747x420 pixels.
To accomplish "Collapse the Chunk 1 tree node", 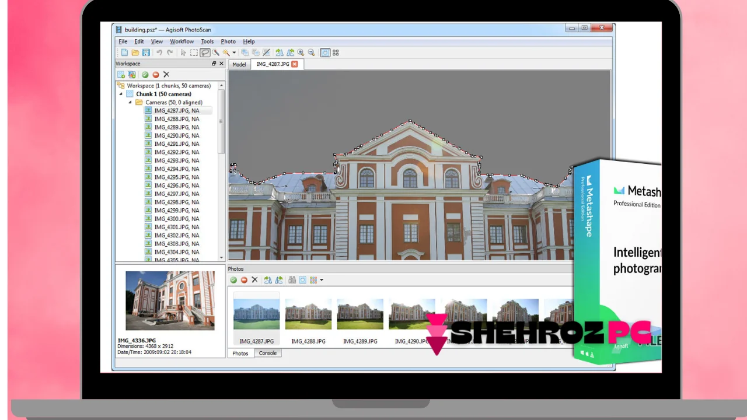I will click(x=121, y=94).
